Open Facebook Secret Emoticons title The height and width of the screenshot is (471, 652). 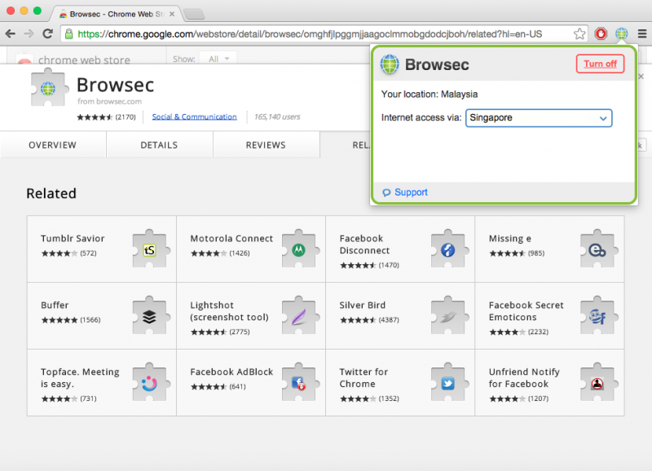coord(526,311)
